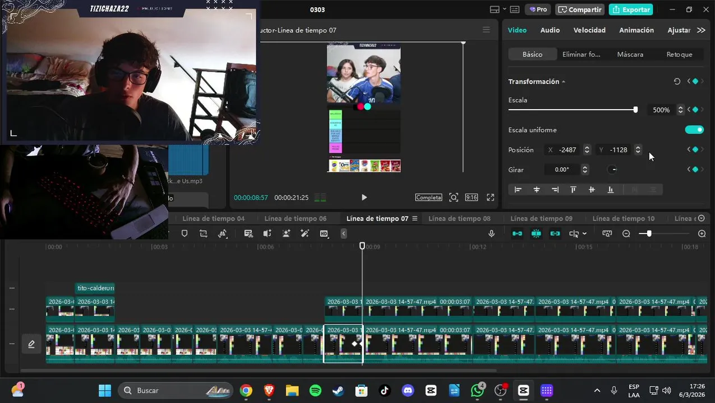The width and height of the screenshot is (715, 403).
Task: Switch to Línea de tiempo 06 tab
Action: 295,218
